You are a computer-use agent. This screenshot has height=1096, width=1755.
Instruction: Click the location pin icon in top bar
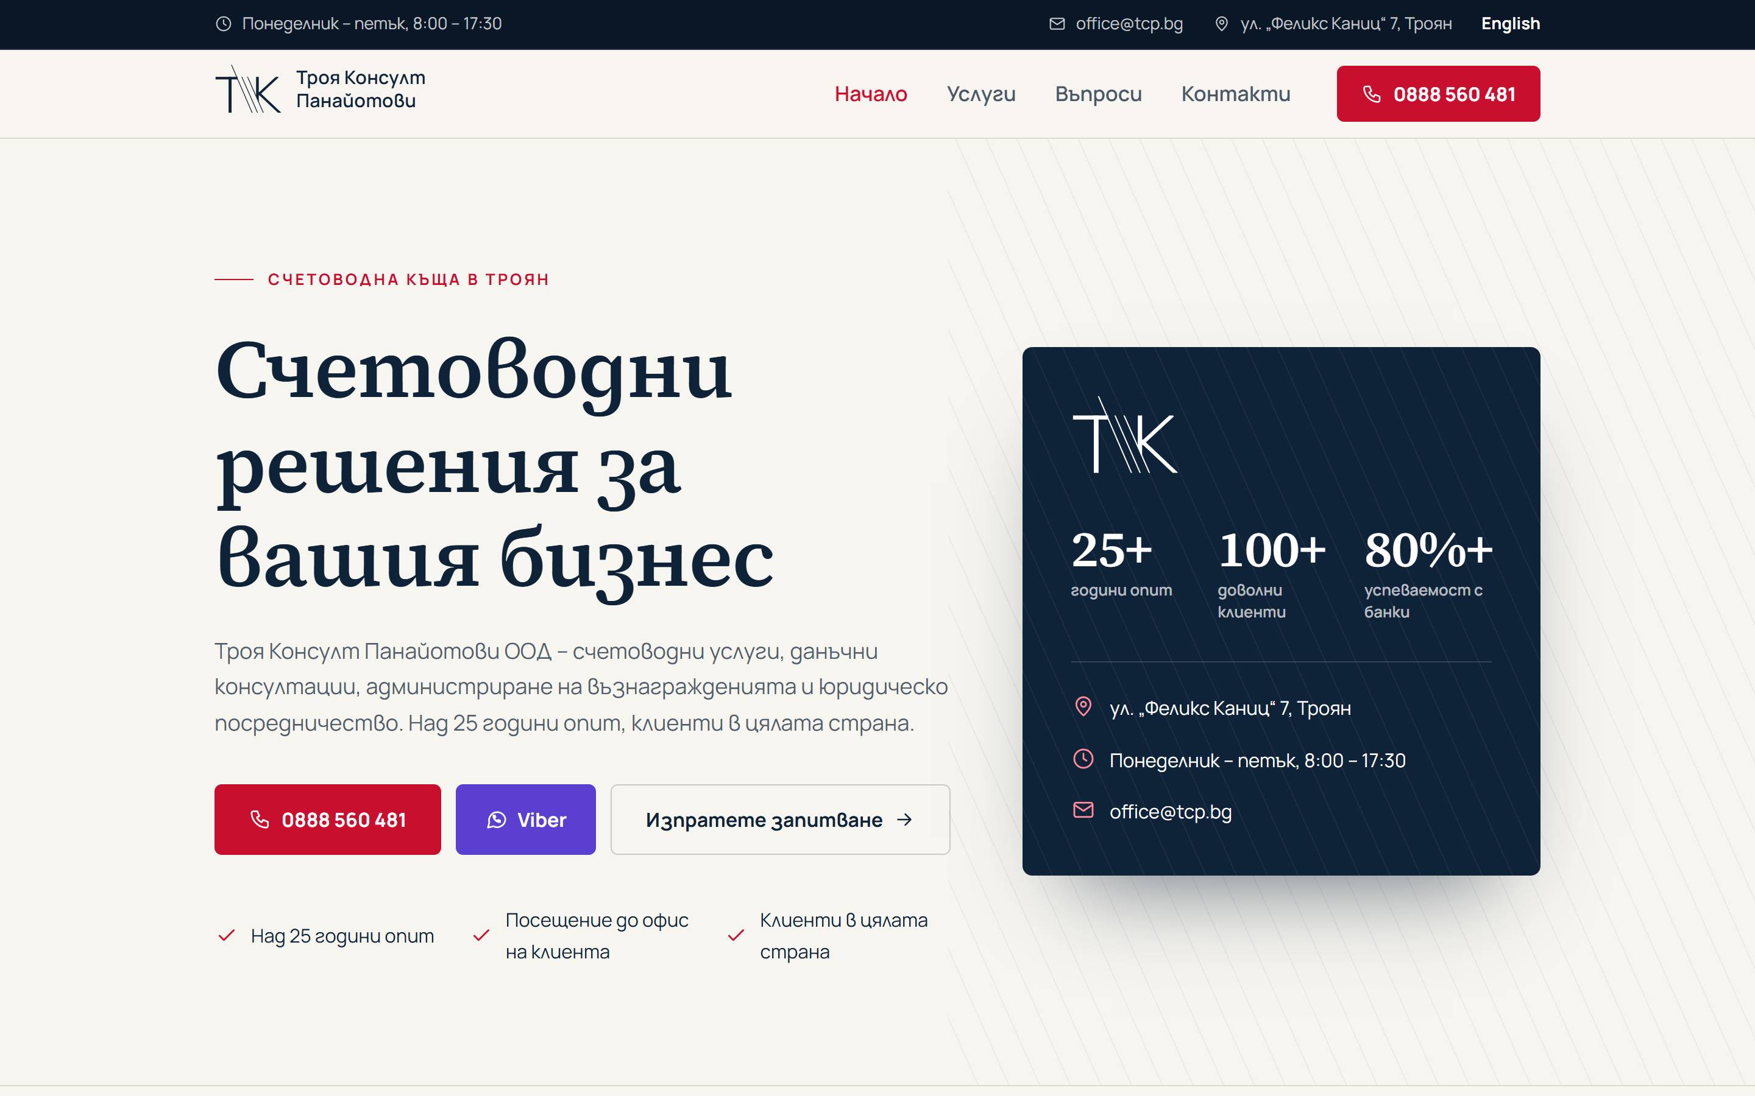1221,24
